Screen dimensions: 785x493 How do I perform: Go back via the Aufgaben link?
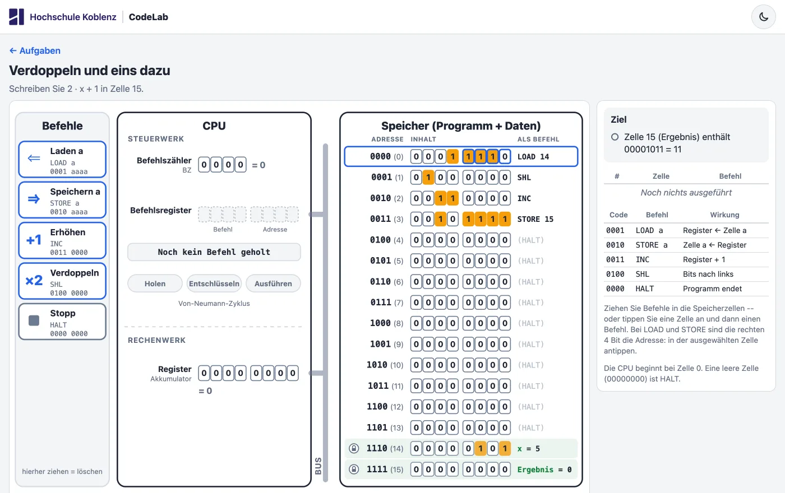(x=35, y=50)
